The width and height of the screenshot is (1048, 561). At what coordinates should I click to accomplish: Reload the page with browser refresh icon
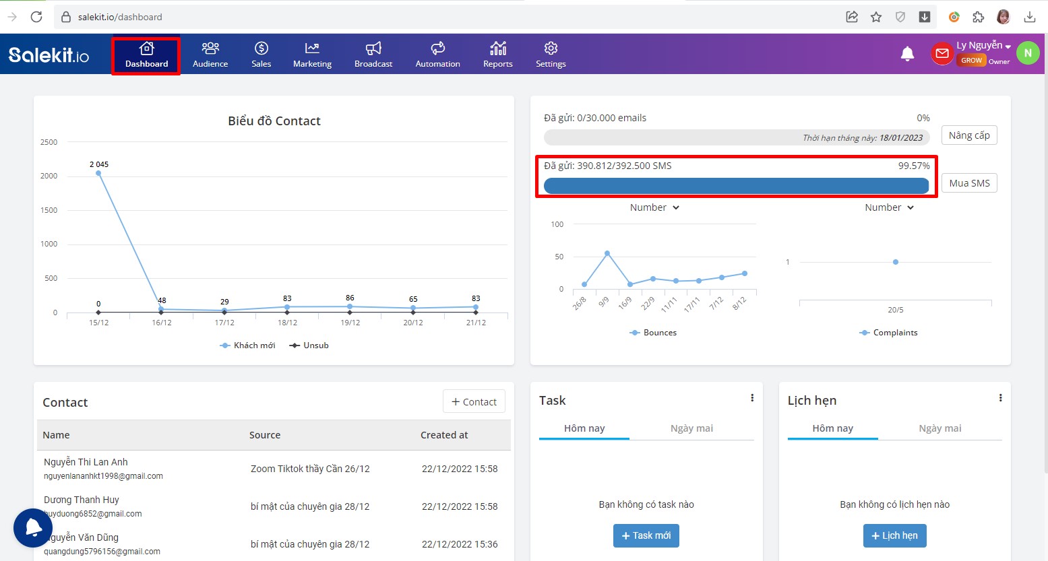click(36, 17)
